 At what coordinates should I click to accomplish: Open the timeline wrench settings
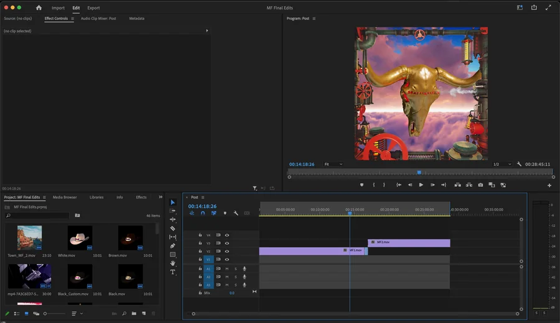tap(236, 213)
